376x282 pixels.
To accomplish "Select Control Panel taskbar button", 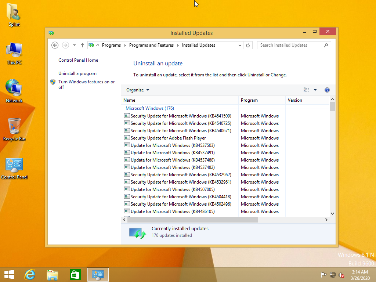I will 98,275.
